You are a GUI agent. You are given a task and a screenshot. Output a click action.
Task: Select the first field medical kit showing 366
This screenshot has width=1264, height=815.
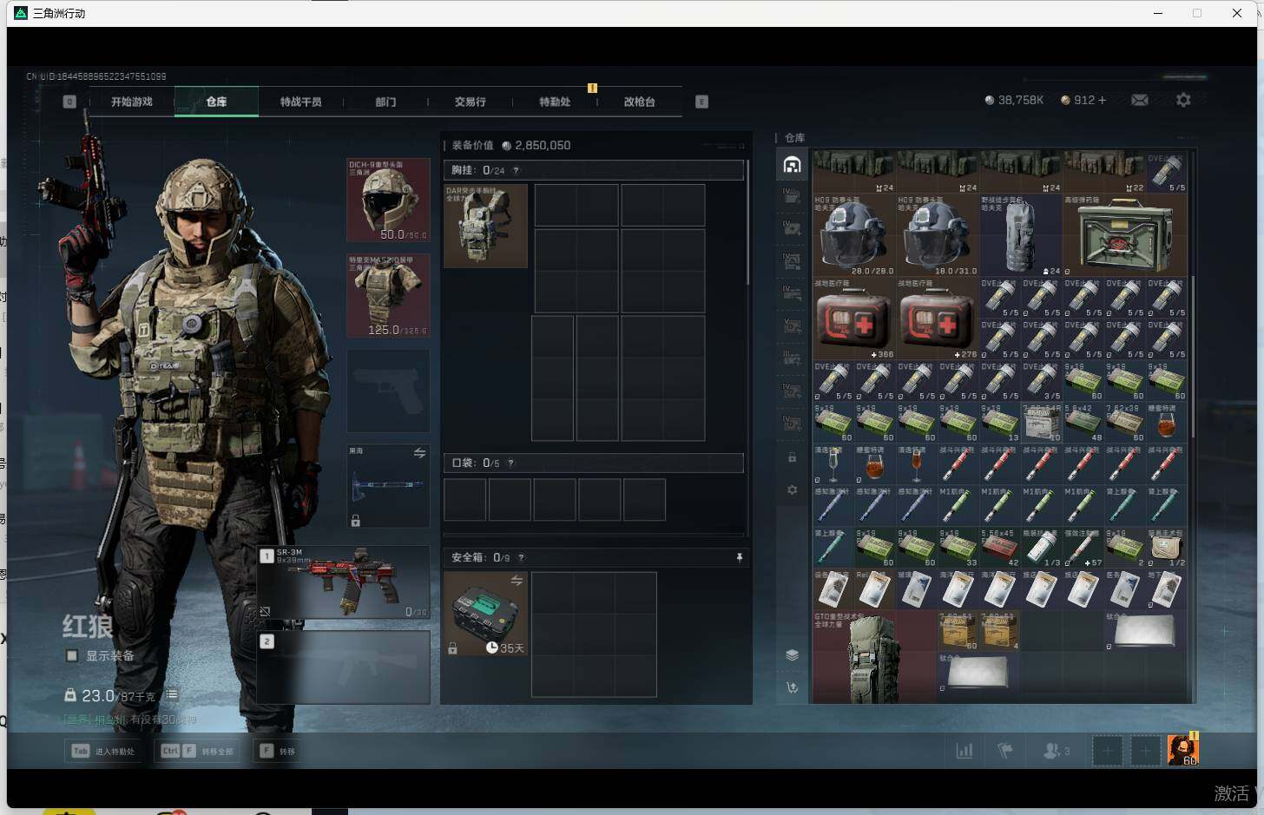pos(854,319)
